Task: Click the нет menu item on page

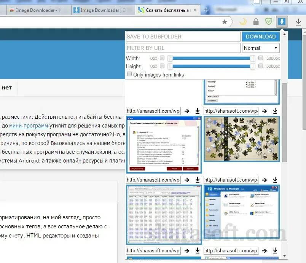Action: click(x=6, y=88)
